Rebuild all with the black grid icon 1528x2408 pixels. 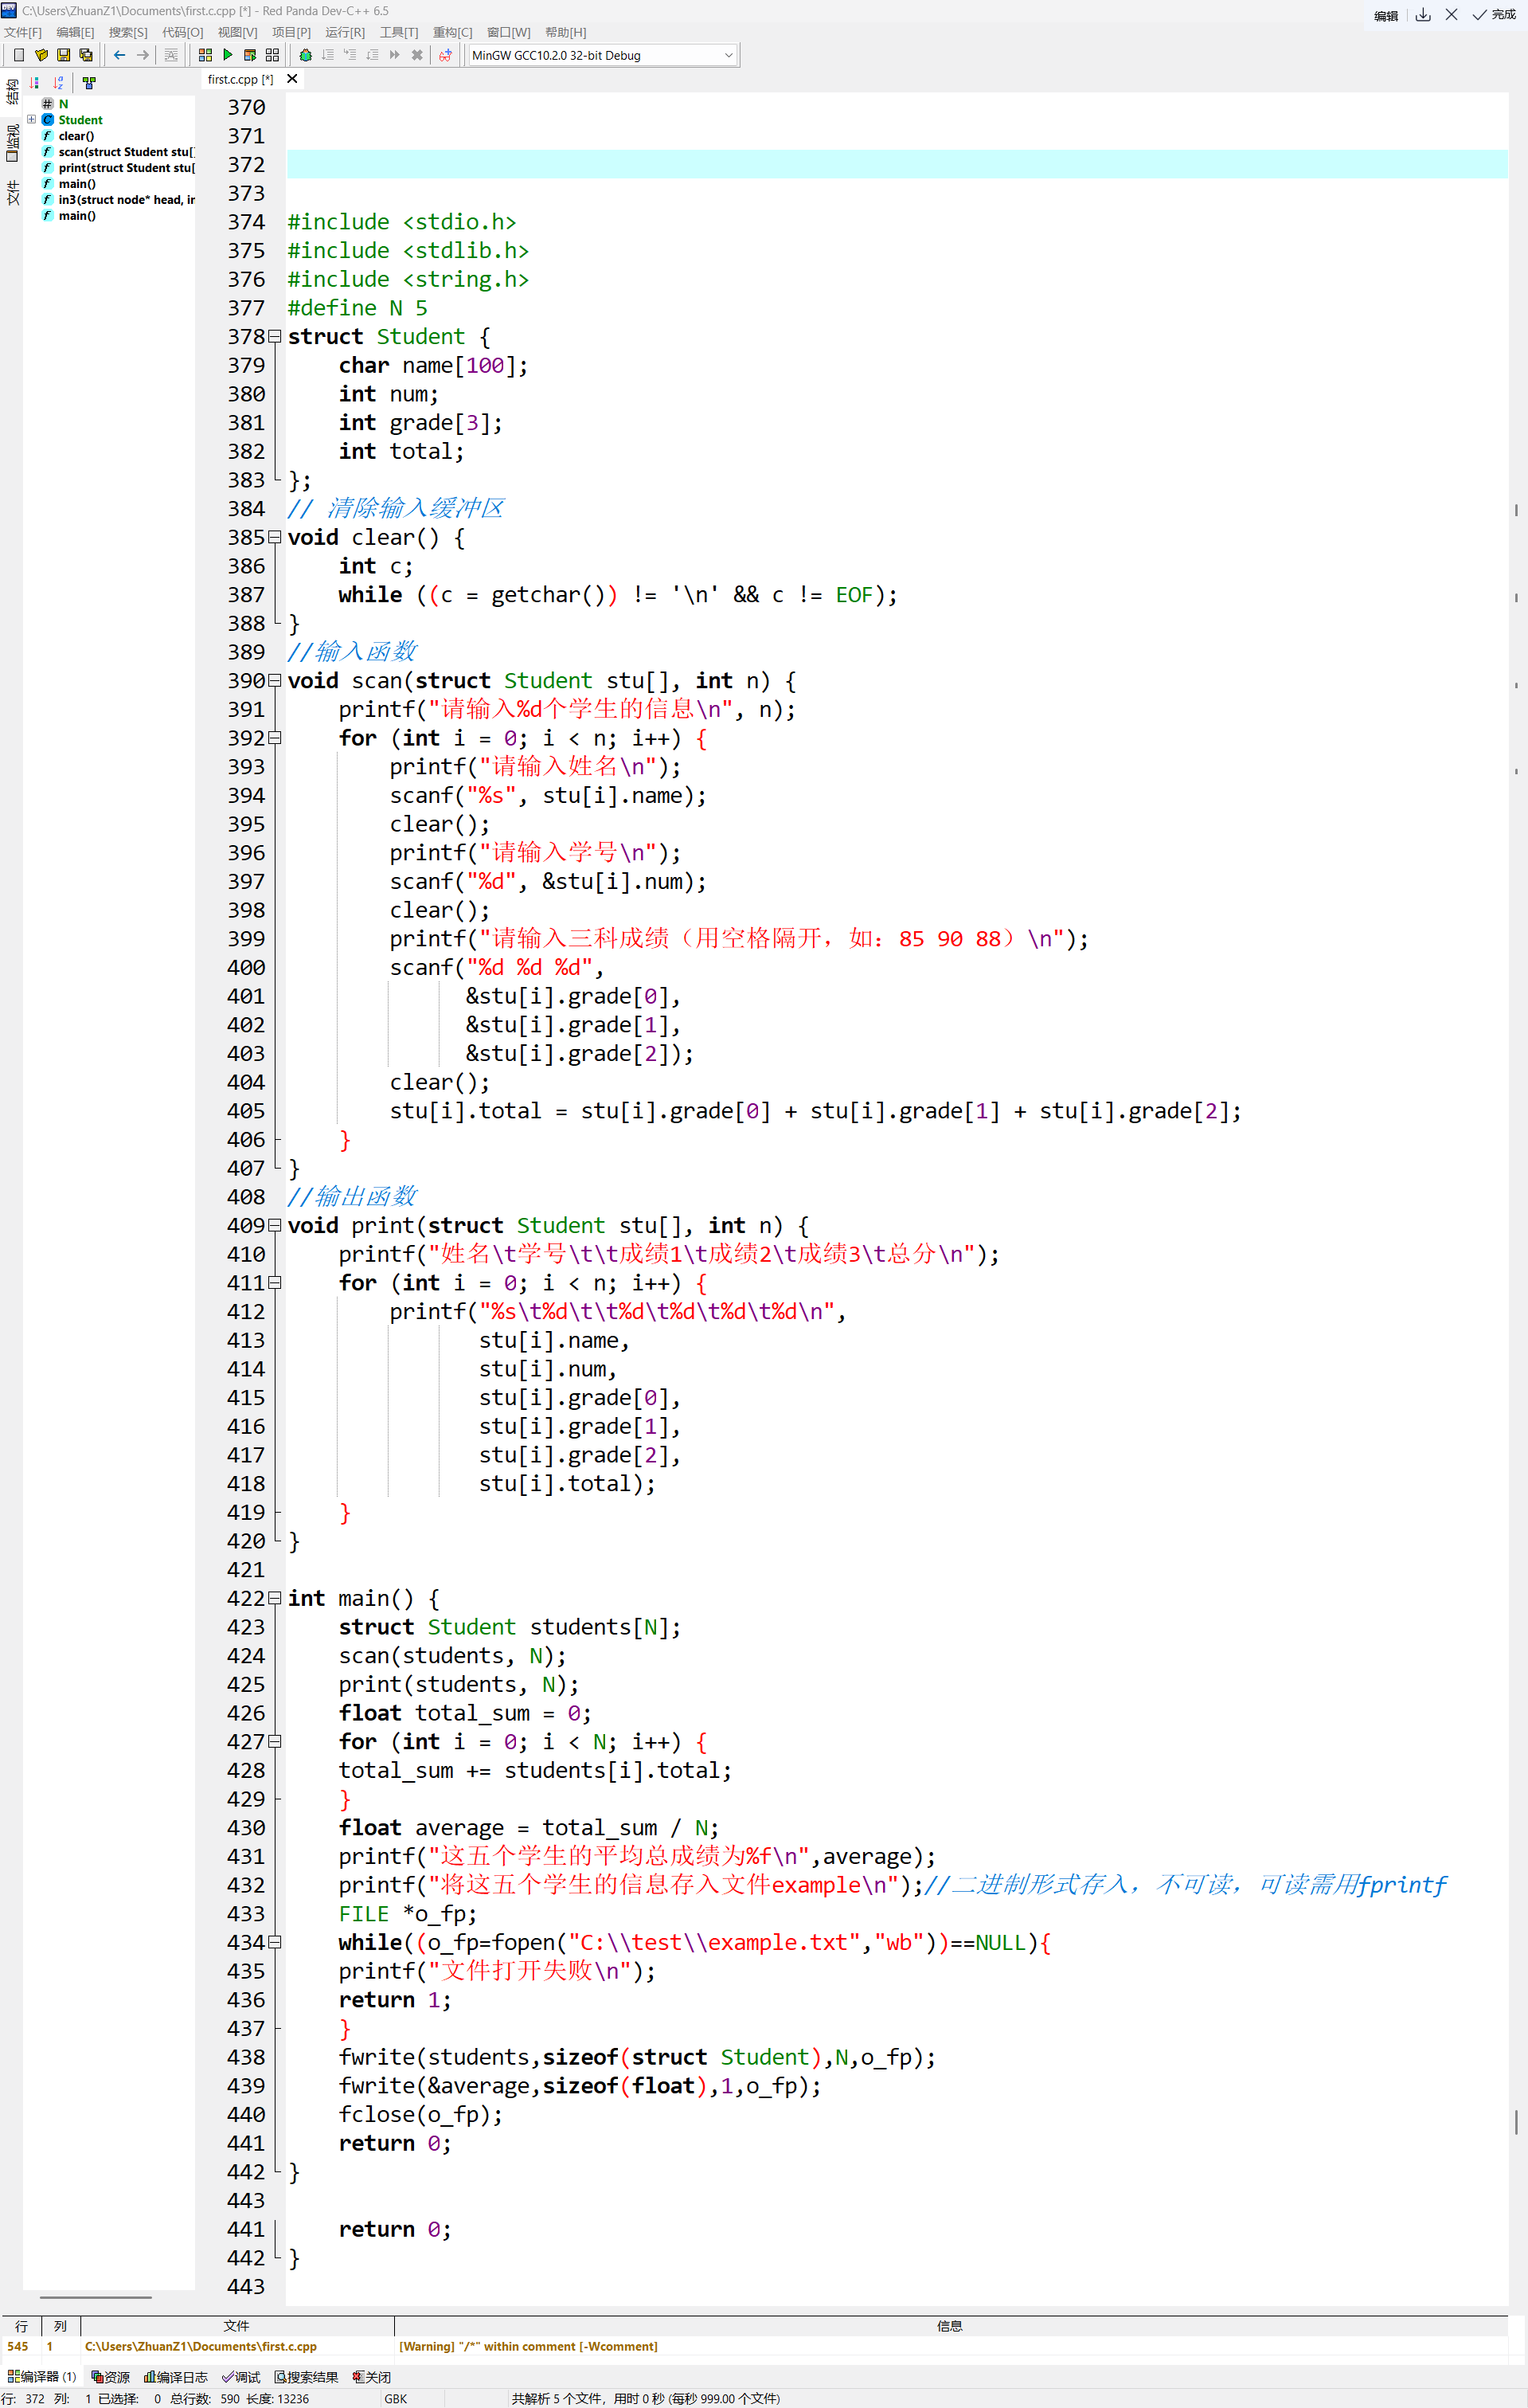click(273, 55)
